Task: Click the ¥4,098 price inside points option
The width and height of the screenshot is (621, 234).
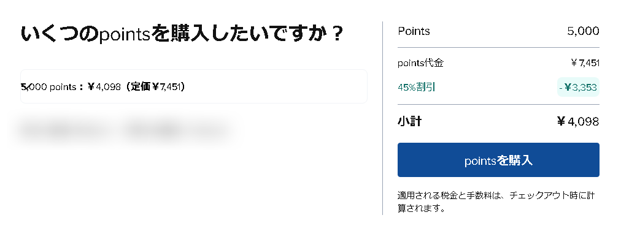Action: pos(104,86)
